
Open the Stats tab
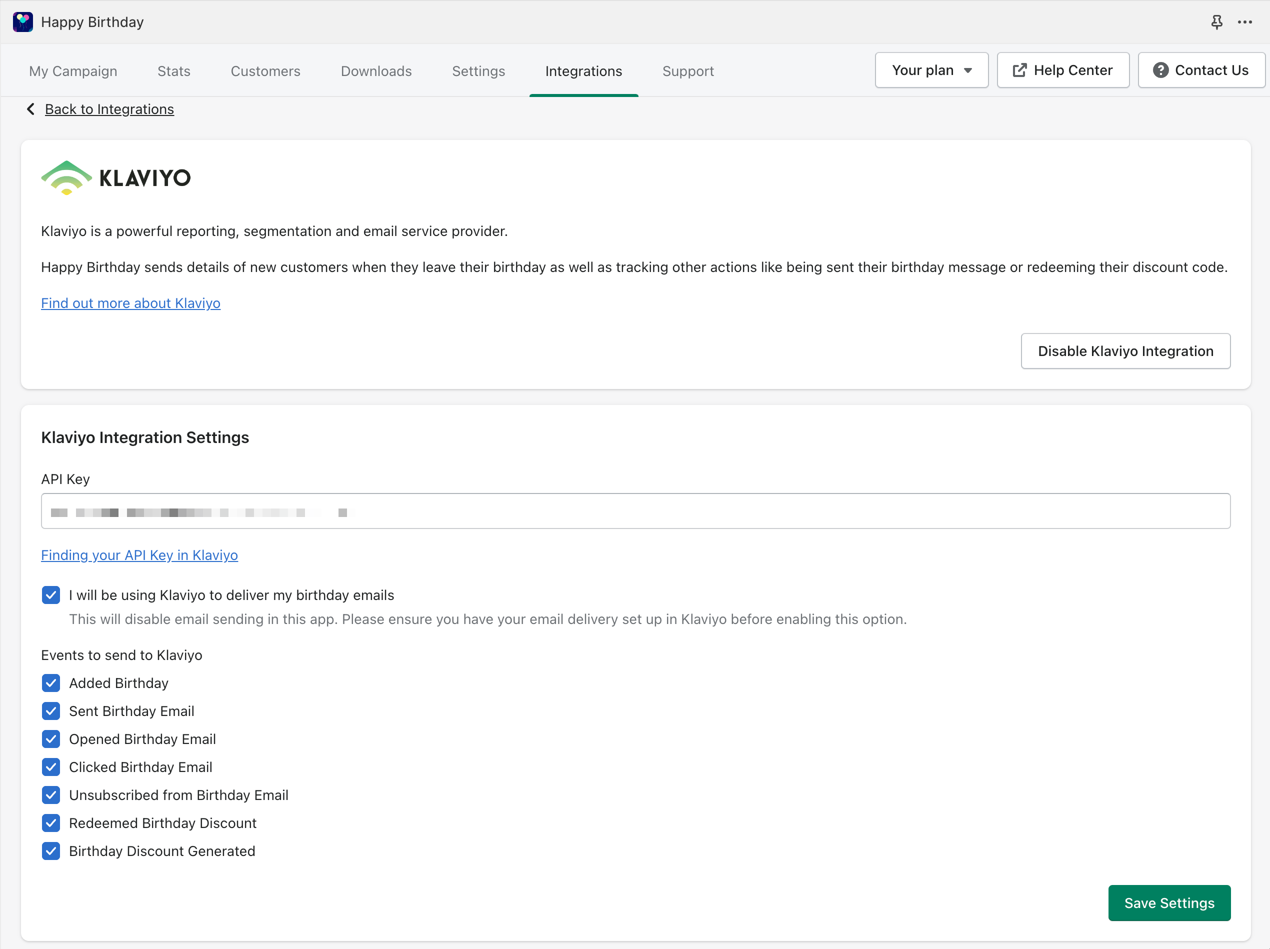(173, 71)
